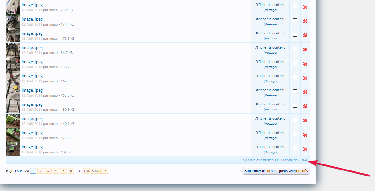Delete the 75.9 KB image.jpeg attachment
The image size is (375, 191).
click(x=305, y=7)
